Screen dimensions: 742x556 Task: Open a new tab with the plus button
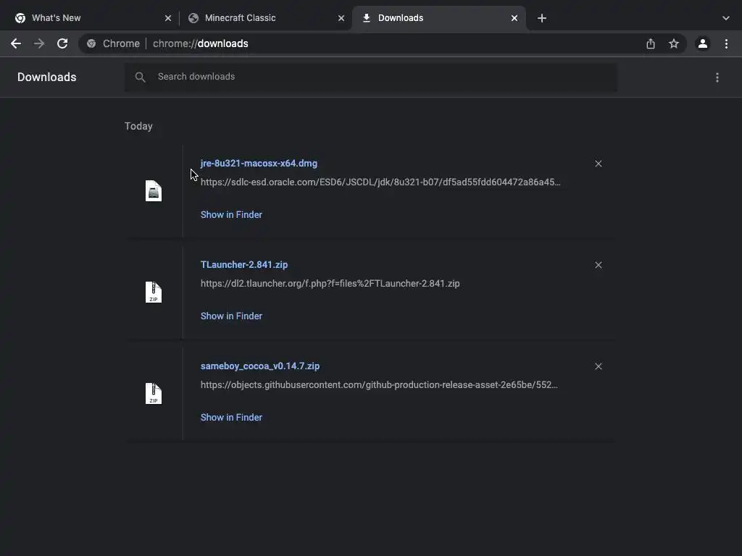click(542, 18)
